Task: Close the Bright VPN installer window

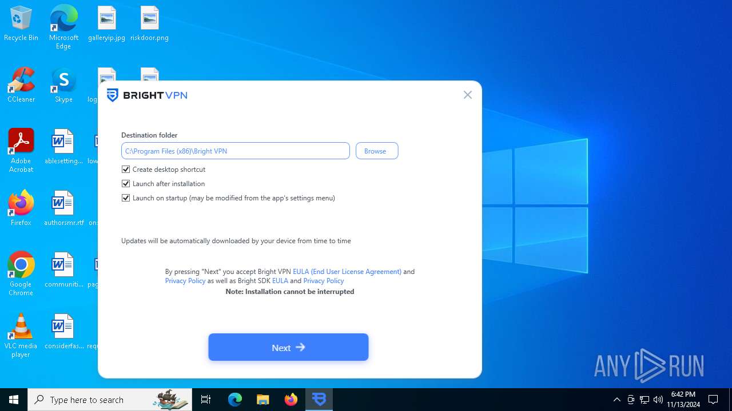Action: point(468,95)
